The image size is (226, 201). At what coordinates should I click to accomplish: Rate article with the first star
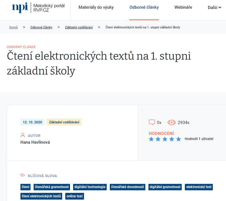[x=151, y=139]
